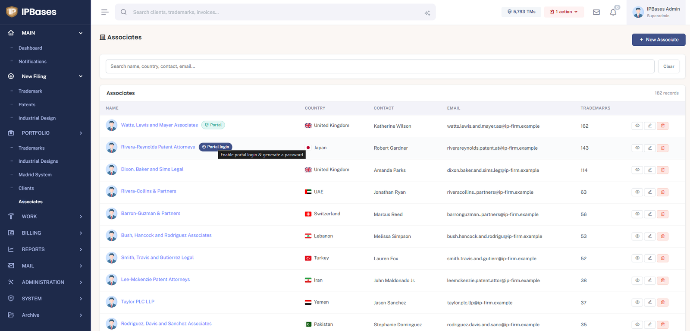Image resolution: width=690 pixels, height=331 pixels.
Task: Expand the SYSTEM sidebar section
Action: (x=45, y=299)
